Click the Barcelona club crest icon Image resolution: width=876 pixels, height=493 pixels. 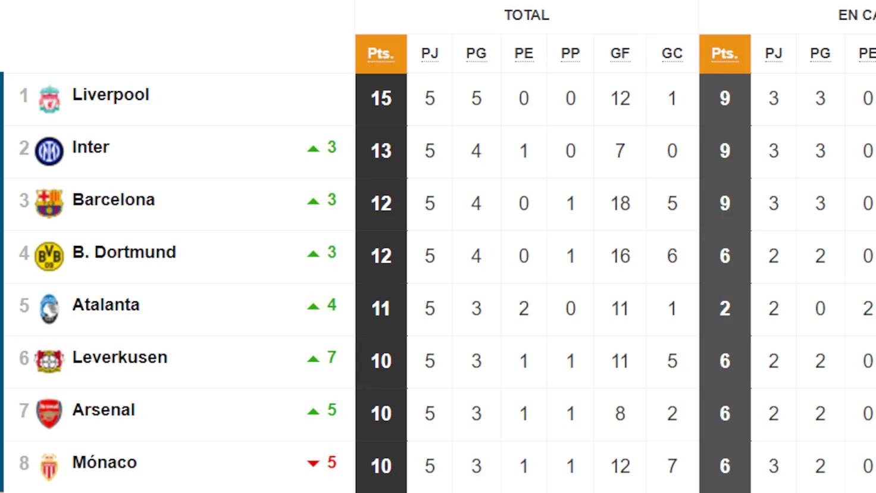49,204
